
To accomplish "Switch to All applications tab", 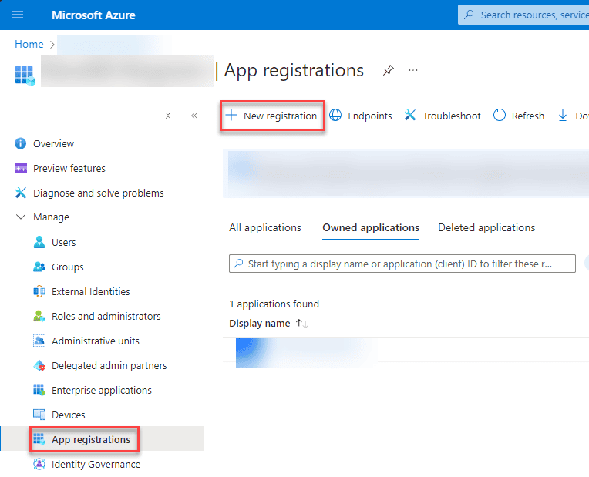I will point(264,227).
